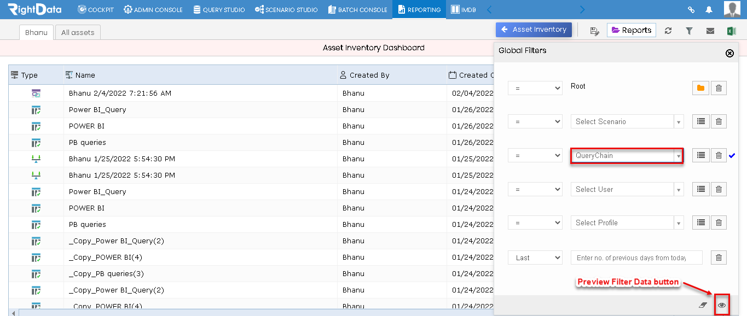Click the previous days input field
Screen dimensions: 747x316
tap(636, 258)
